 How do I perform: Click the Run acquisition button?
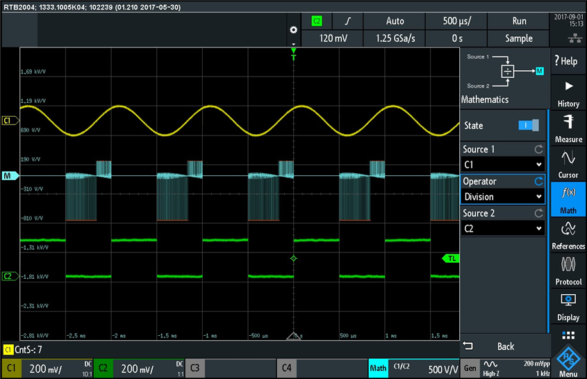(519, 22)
